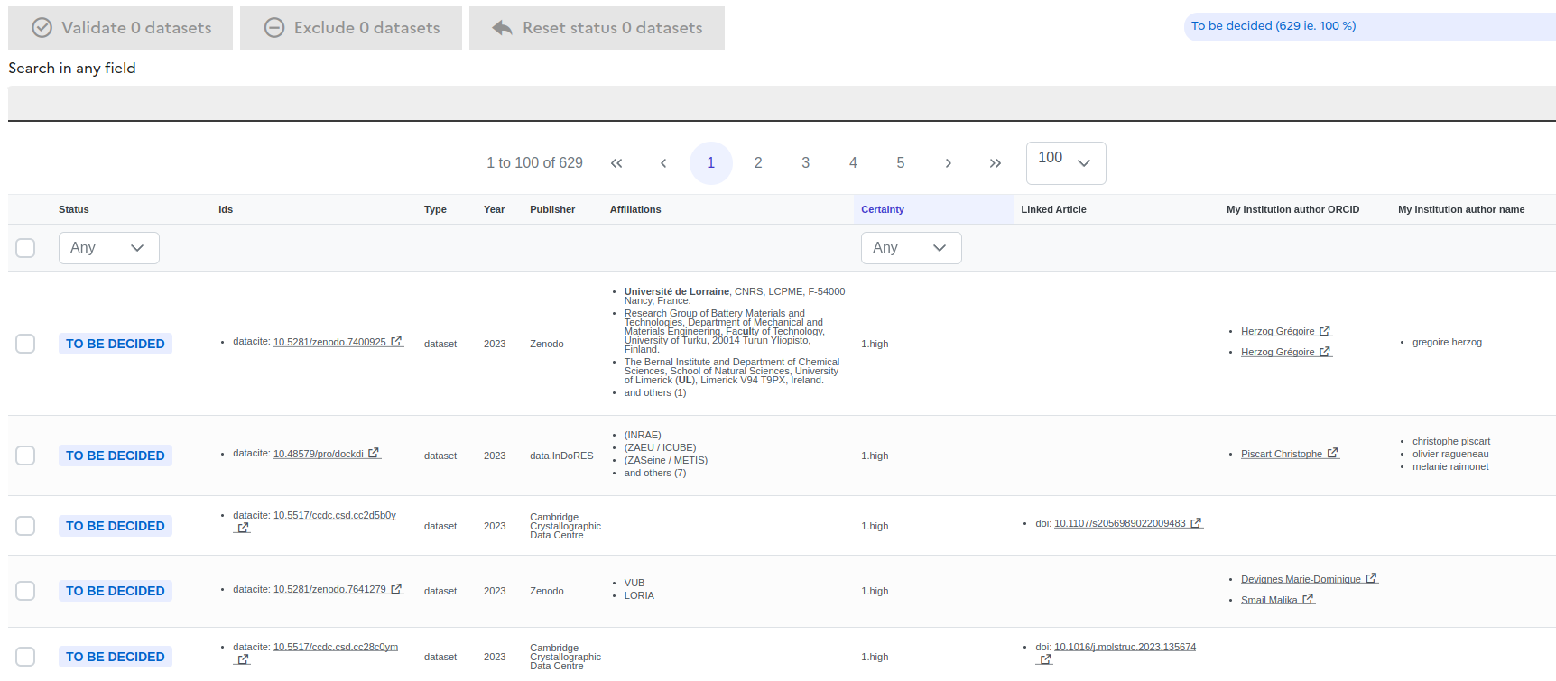
Task: Expand the Certainty filter dropdown
Action: point(911,248)
